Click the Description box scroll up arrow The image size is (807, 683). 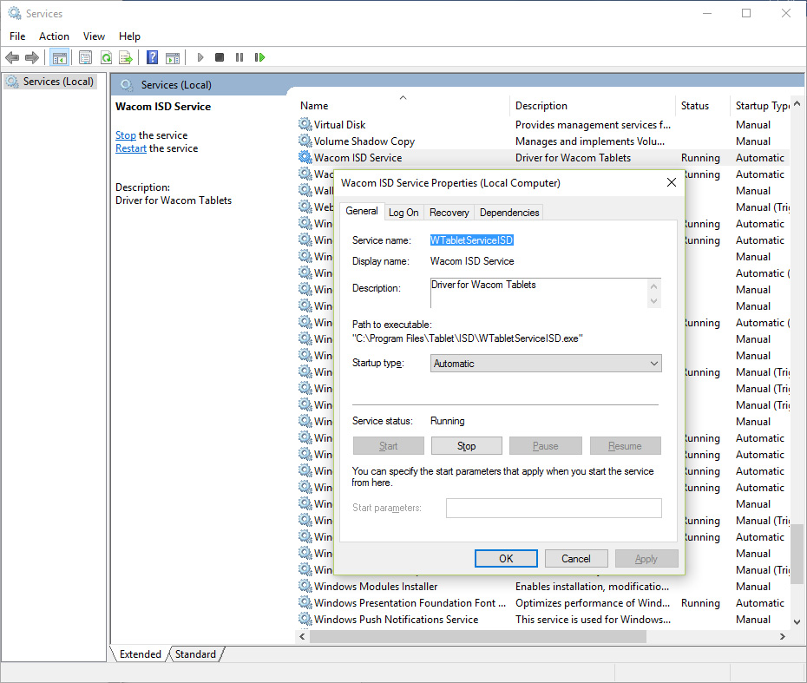[654, 286]
